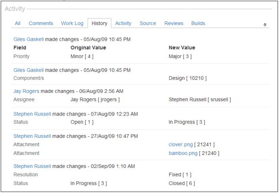Open Giles Gaskell link on Priority change
Viewport: 279px width, 193px height.
[29, 39]
